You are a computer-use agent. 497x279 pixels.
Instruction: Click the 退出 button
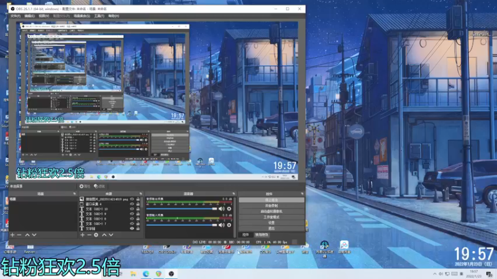tap(271, 228)
